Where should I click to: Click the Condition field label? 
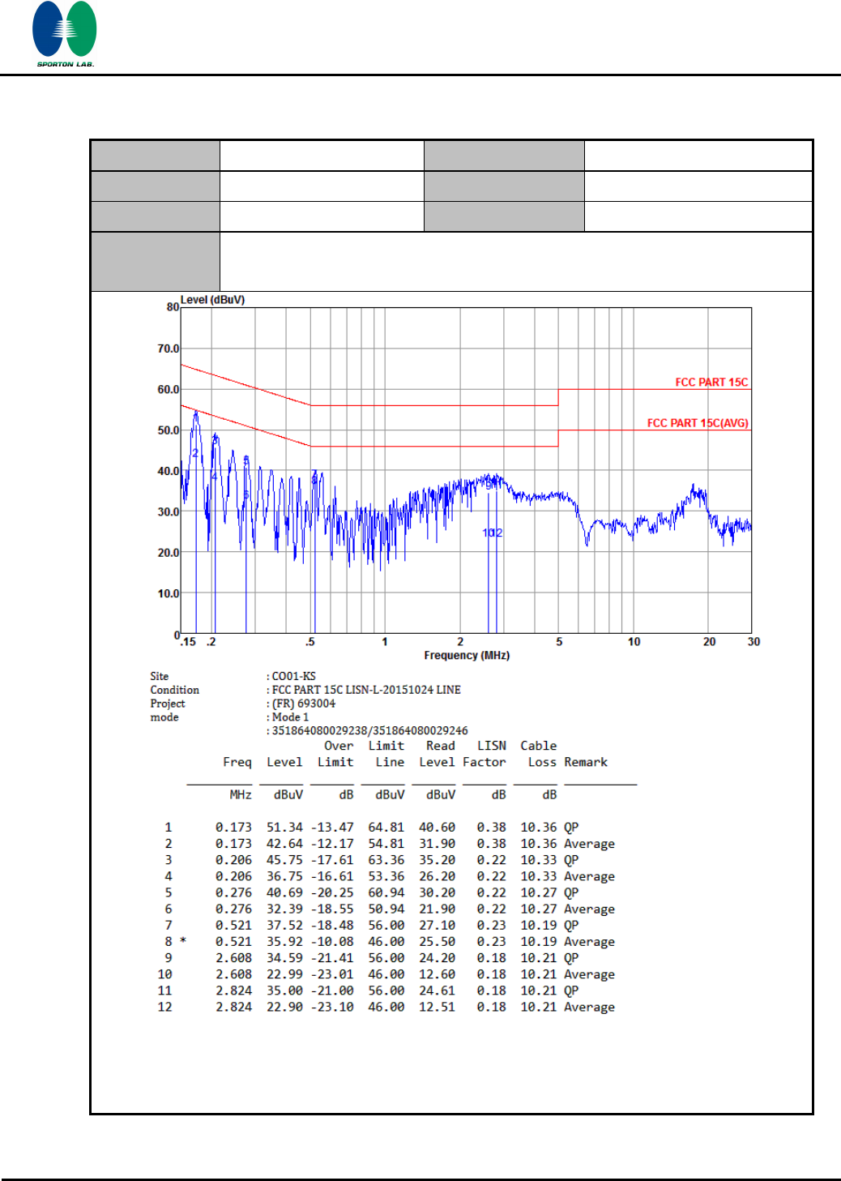(x=174, y=690)
